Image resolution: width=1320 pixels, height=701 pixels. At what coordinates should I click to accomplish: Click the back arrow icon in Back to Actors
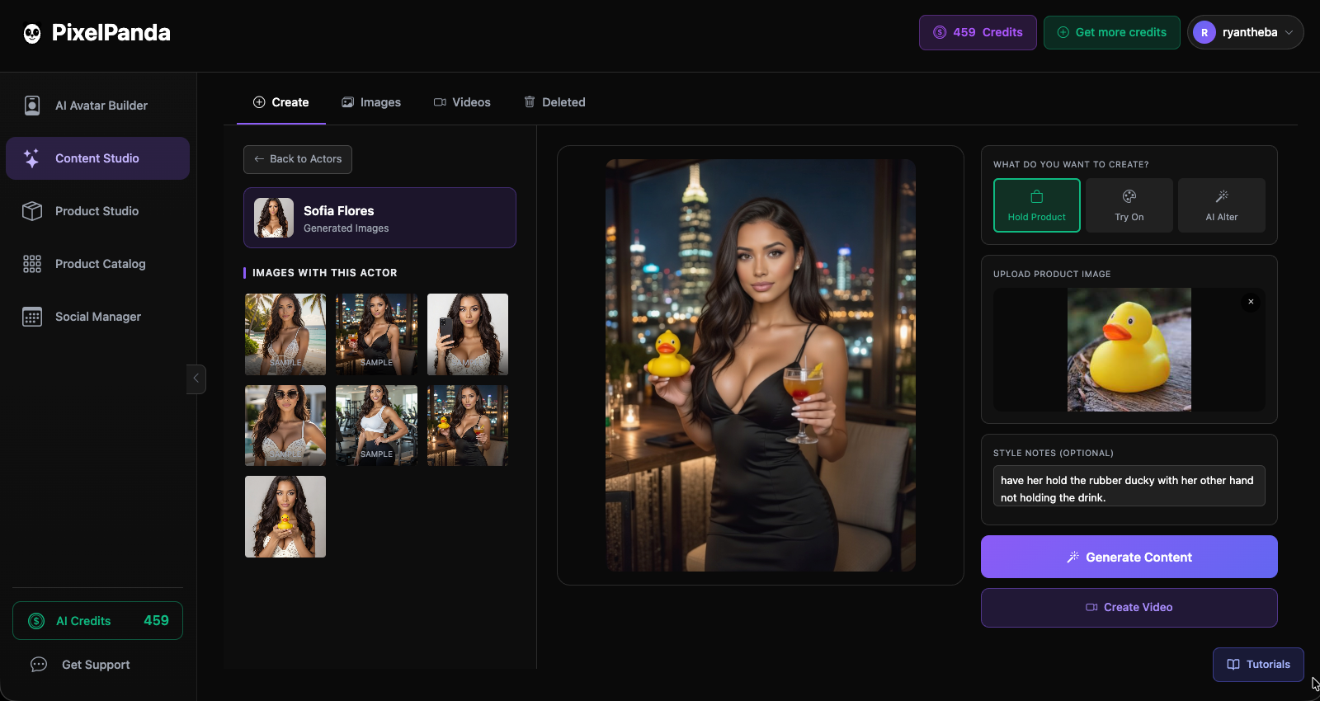[x=259, y=159]
